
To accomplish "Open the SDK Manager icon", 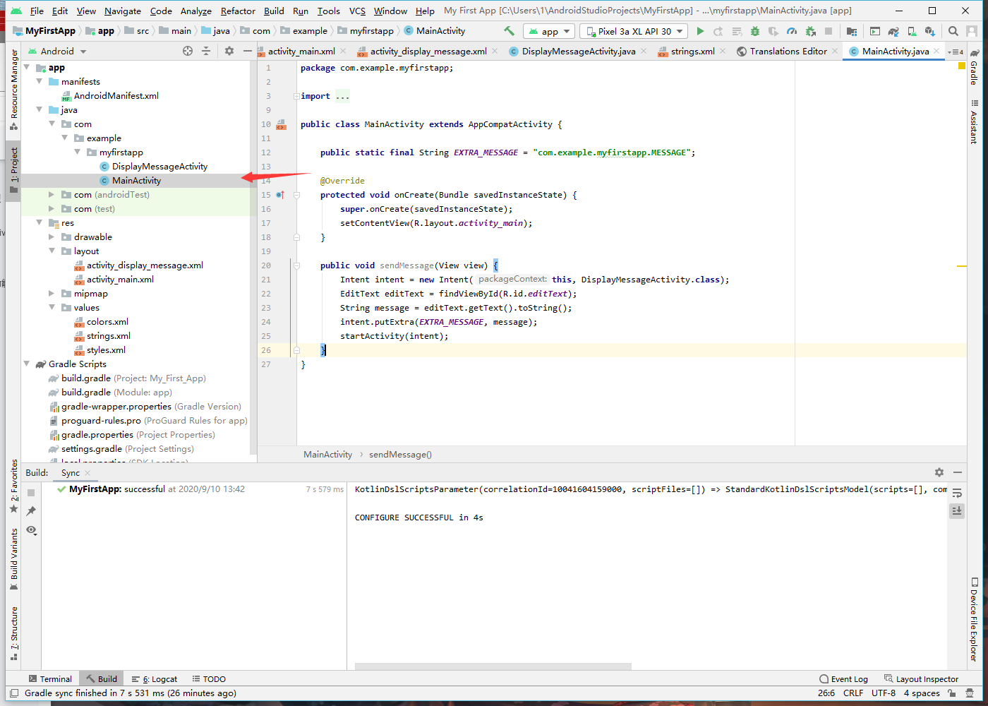I will [929, 31].
